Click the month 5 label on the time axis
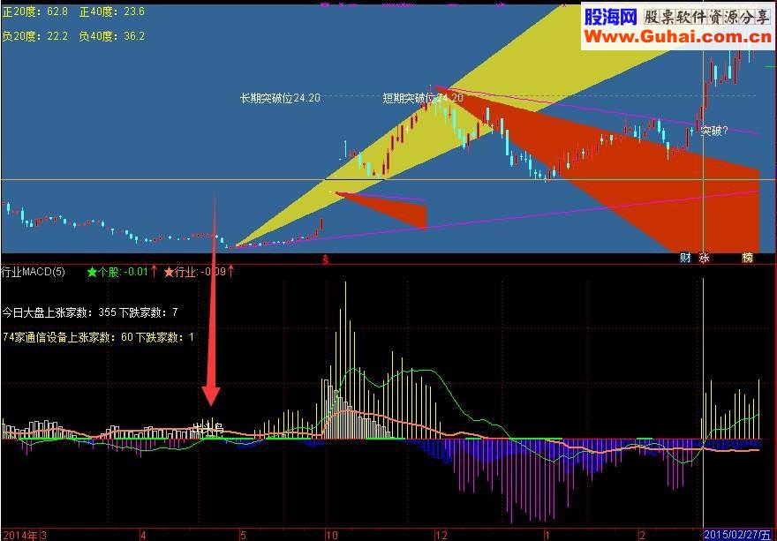Screen dimensions: 777x541 click(x=242, y=536)
